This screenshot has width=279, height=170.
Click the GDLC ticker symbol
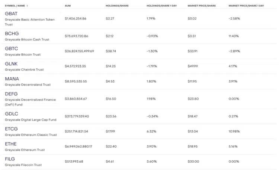(x=12, y=114)
